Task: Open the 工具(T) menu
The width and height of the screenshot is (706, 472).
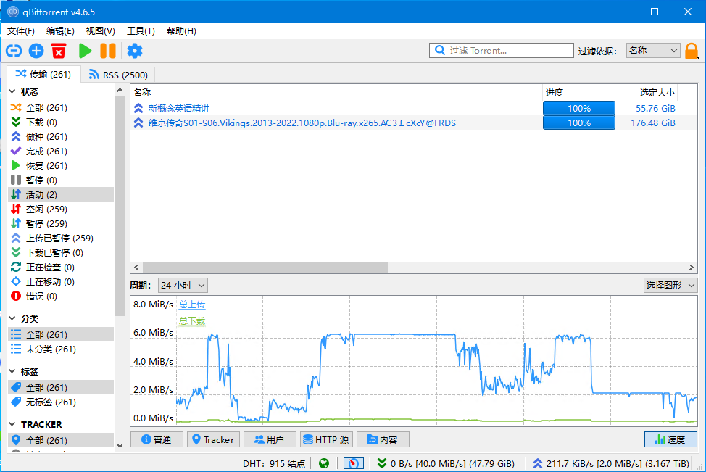Action: coord(141,30)
